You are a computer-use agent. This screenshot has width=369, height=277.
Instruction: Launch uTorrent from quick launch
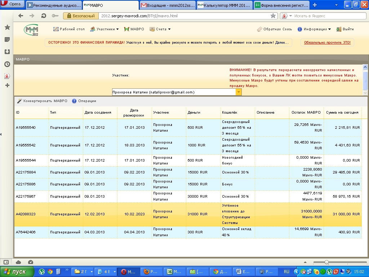pyautogui.click(x=42, y=272)
